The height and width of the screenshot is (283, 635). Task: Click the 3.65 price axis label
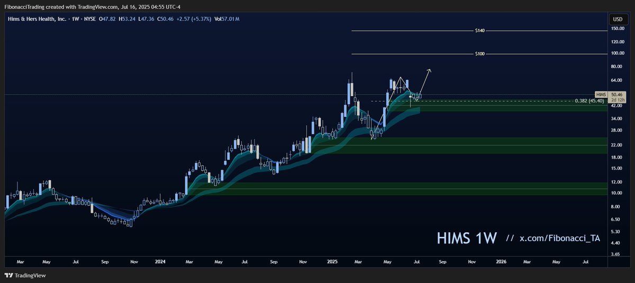pyautogui.click(x=615, y=254)
